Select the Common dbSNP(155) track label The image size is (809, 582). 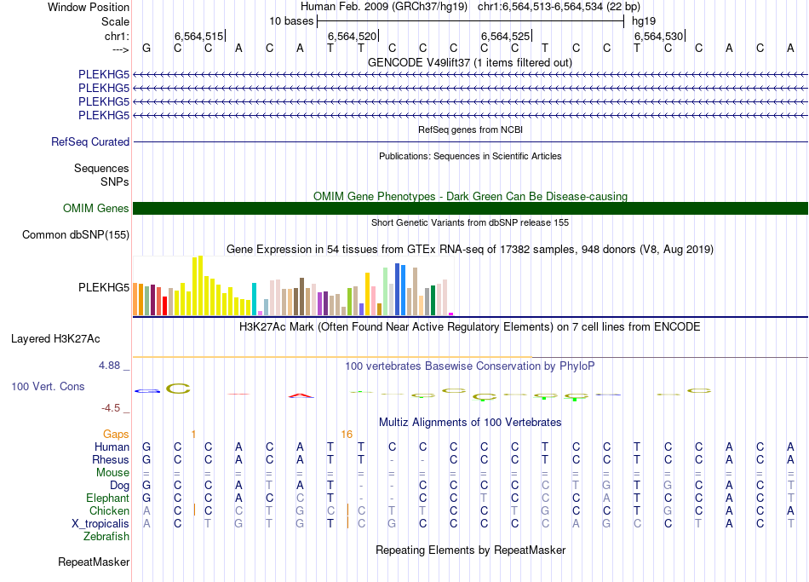pyautogui.click(x=76, y=235)
